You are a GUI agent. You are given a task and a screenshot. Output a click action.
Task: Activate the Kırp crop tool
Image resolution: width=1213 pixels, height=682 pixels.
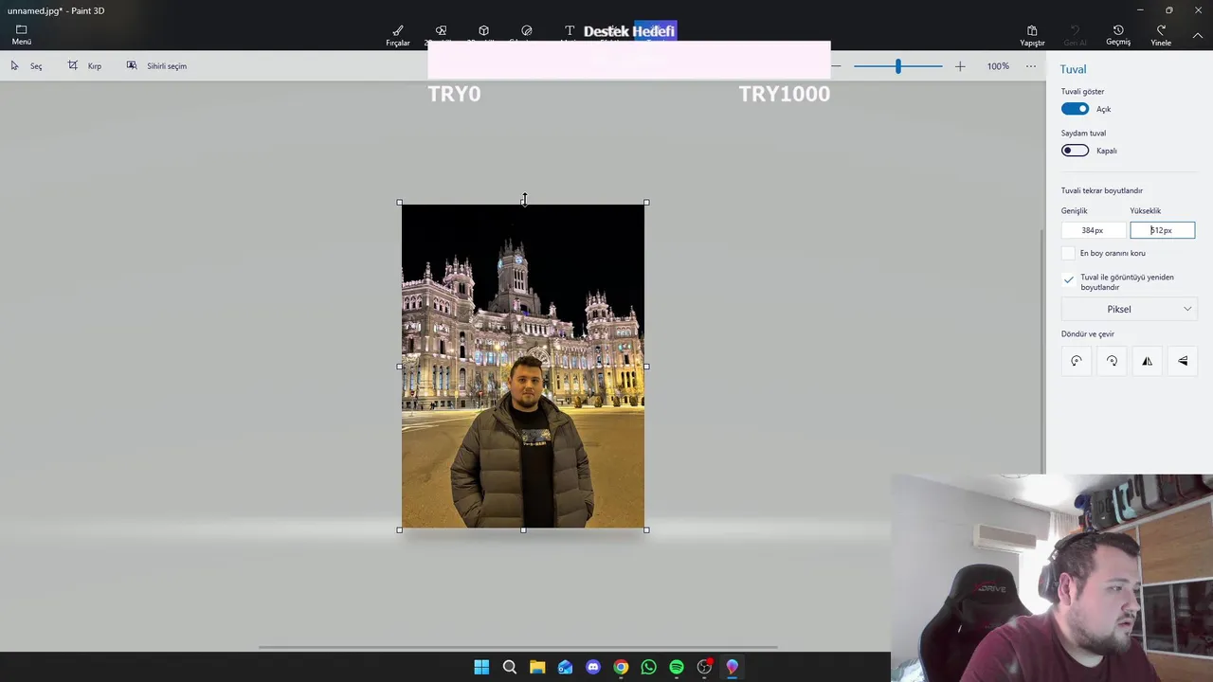pos(84,66)
